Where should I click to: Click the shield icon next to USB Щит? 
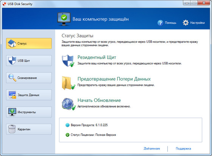pyautogui.click(x=12, y=61)
